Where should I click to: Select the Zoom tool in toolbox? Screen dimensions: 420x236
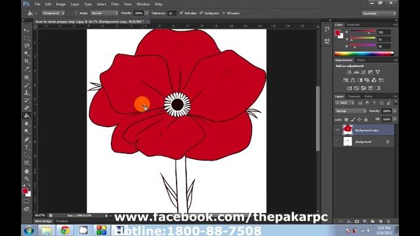tap(26, 178)
